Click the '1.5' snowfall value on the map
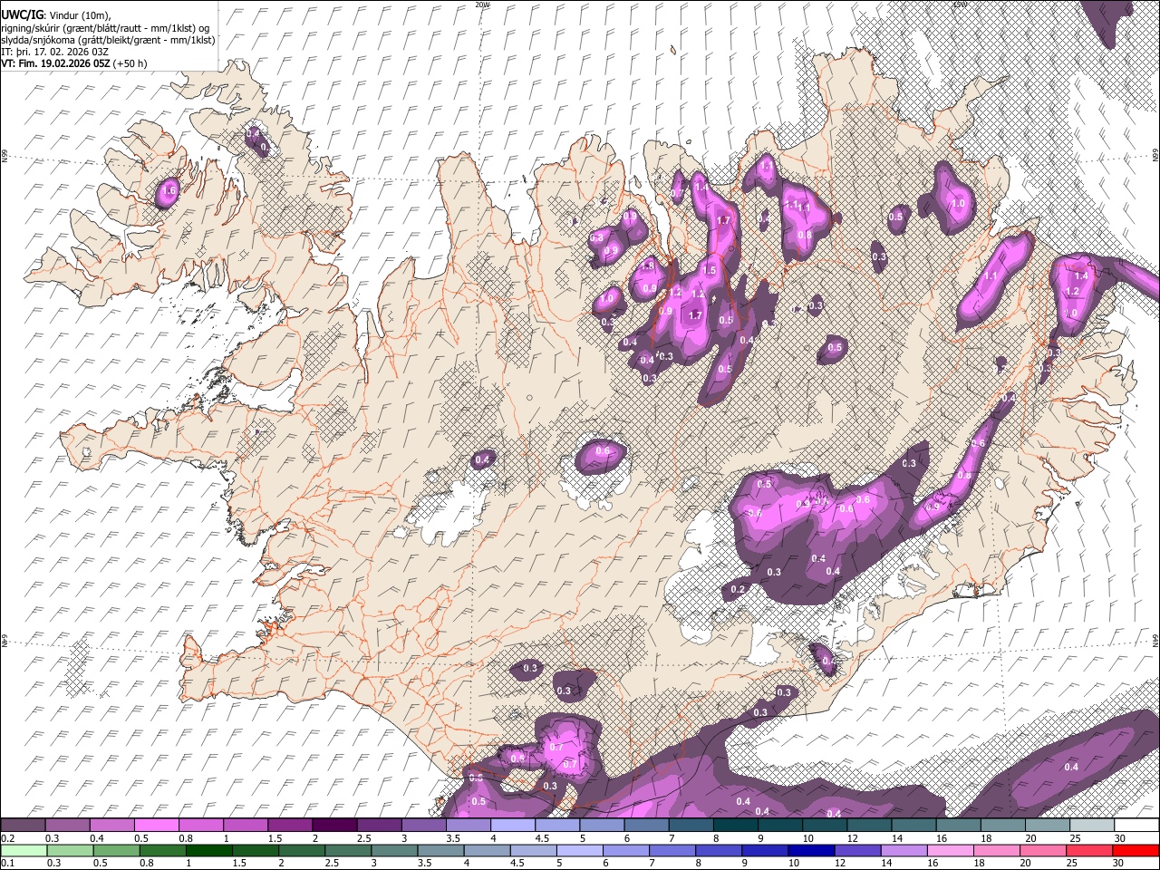Viewport: 1160px width, 870px height. coord(709,270)
